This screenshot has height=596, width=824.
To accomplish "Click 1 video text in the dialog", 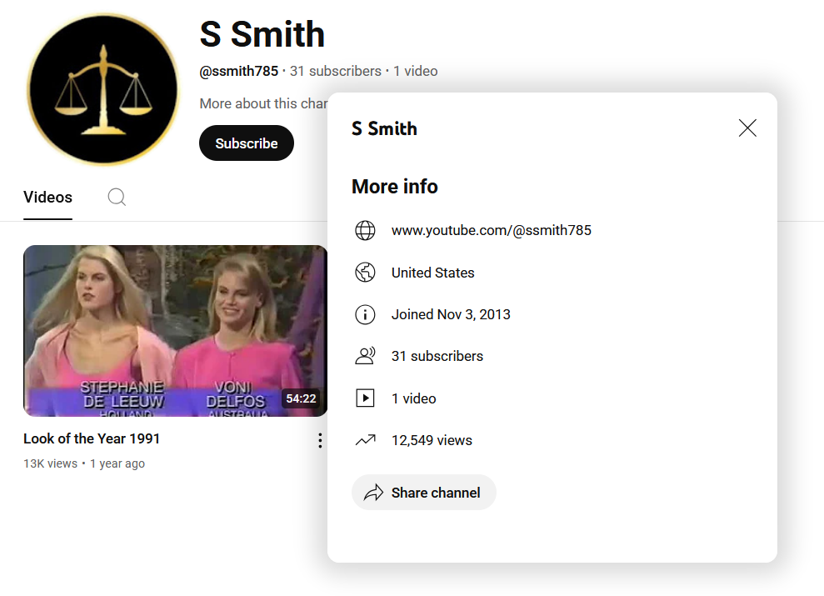I will 413,398.
